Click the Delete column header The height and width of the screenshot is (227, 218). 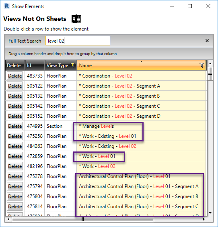point(15,65)
